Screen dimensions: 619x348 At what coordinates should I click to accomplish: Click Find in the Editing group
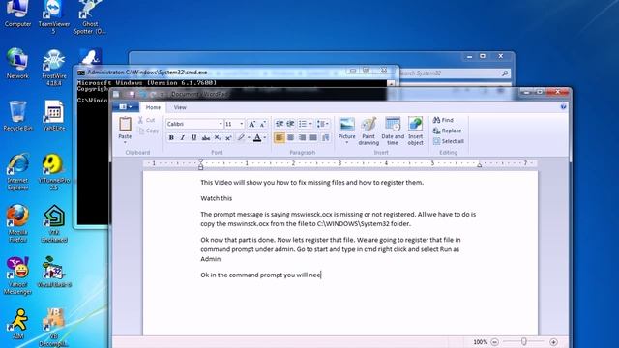tap(443, 120)
